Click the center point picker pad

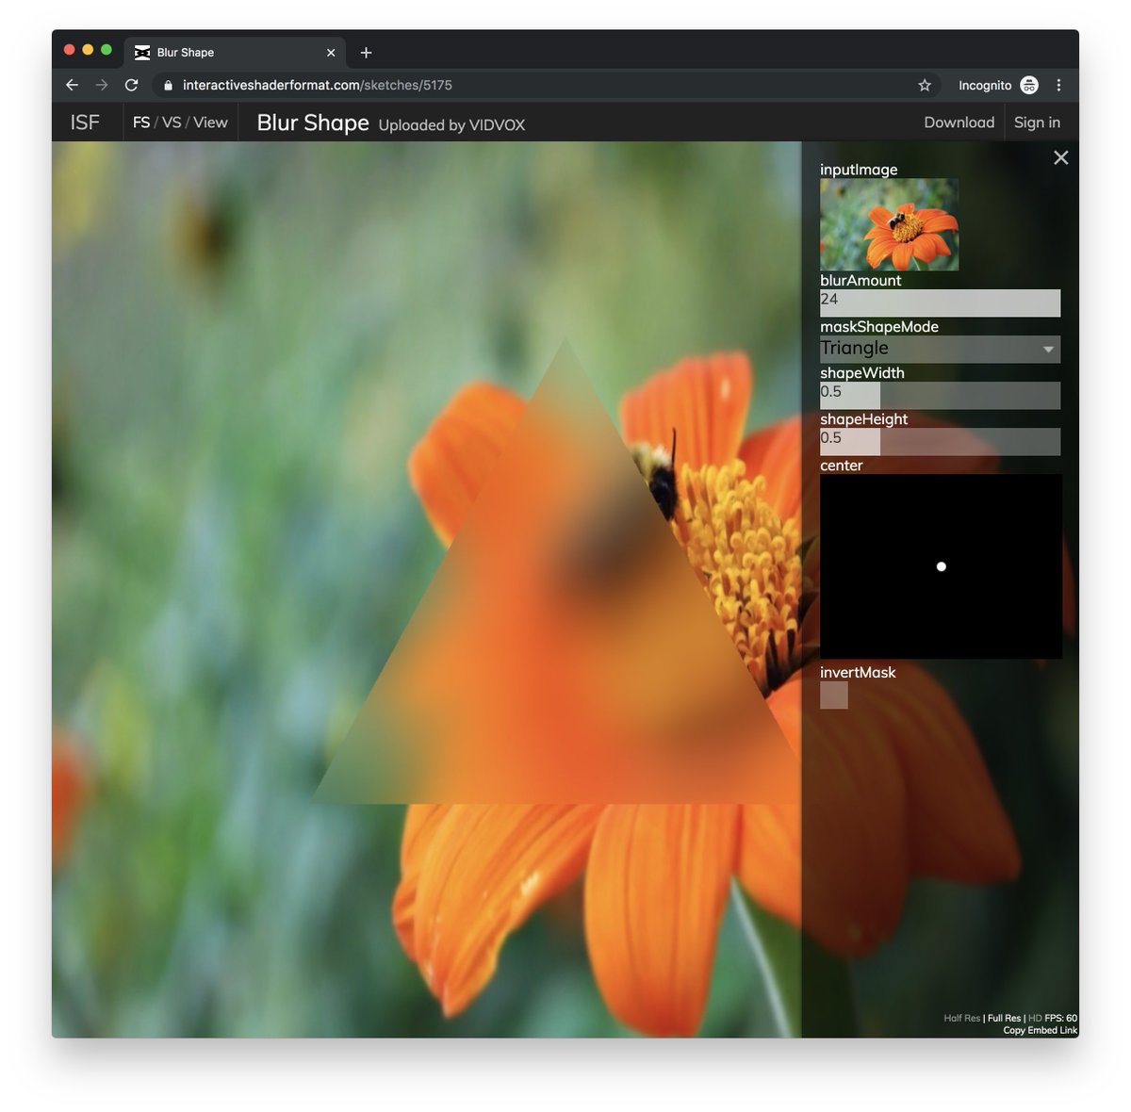pyautogui.click(x=941, y=566)
